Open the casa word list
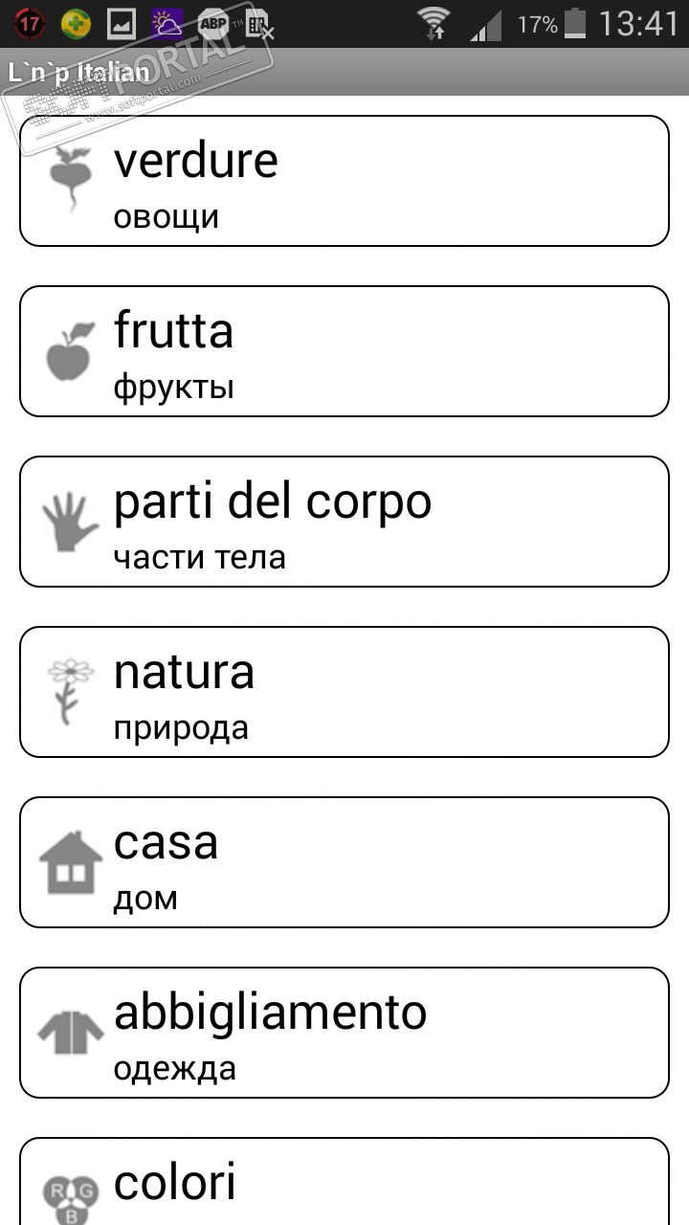This screenshot has width=689, height=1225. (x=344, y=862)
